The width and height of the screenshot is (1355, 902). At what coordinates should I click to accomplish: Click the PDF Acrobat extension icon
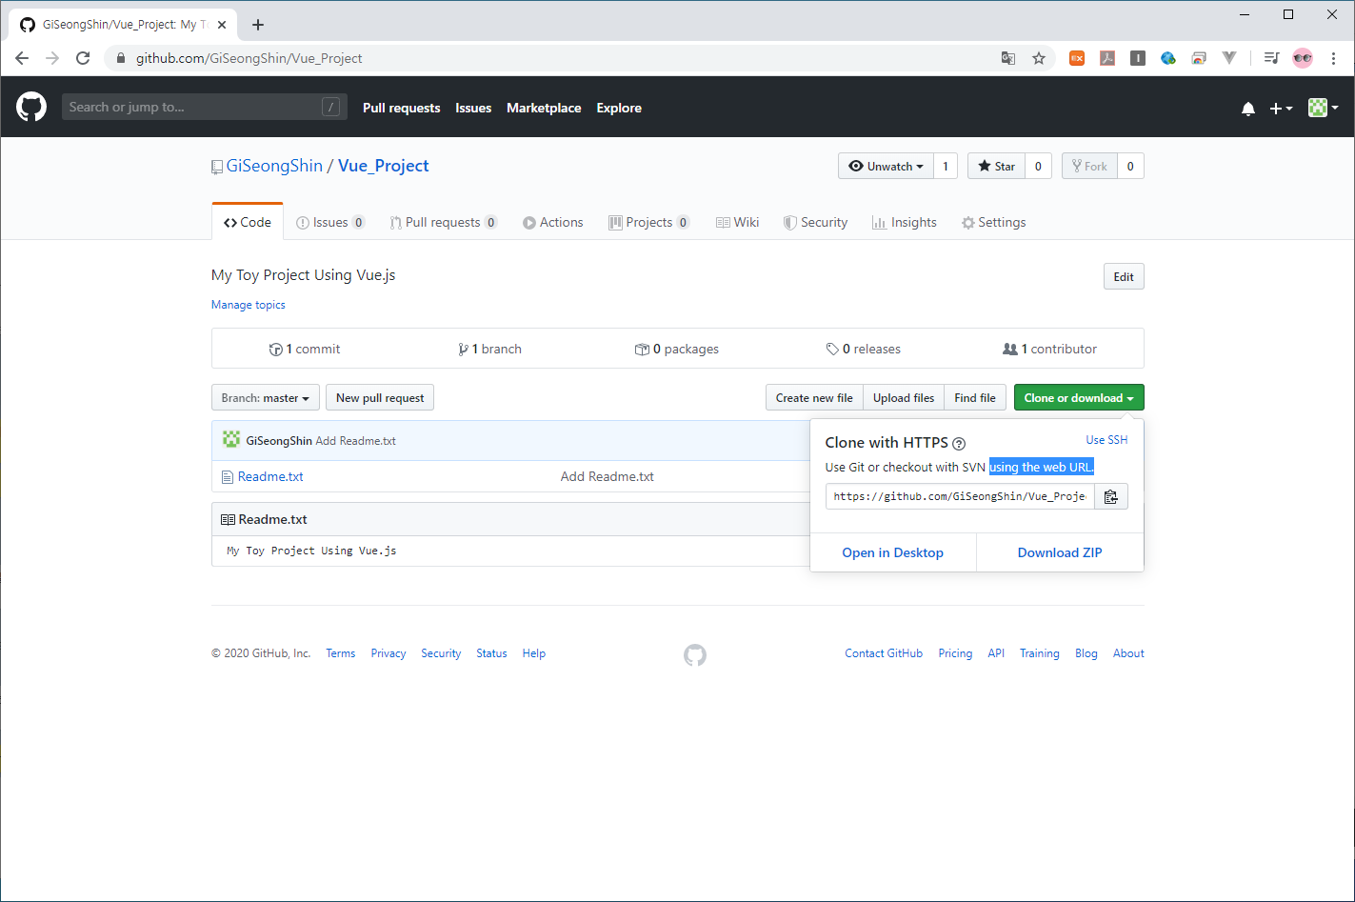tap(1107, 58)
